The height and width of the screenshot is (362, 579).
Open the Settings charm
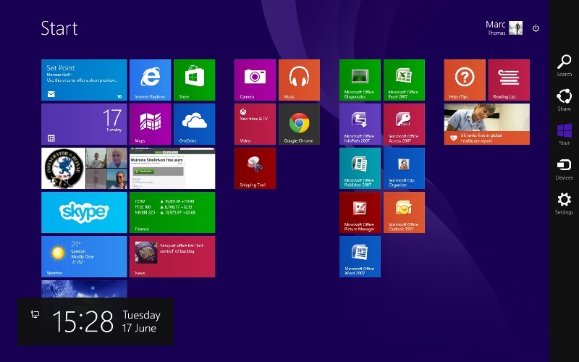pos(565,203)
